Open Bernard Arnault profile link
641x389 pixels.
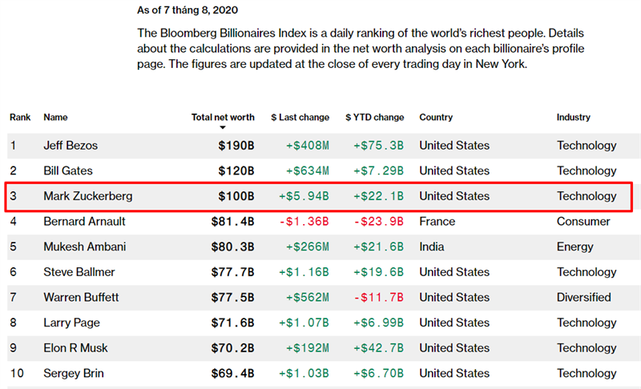point(85,222)
